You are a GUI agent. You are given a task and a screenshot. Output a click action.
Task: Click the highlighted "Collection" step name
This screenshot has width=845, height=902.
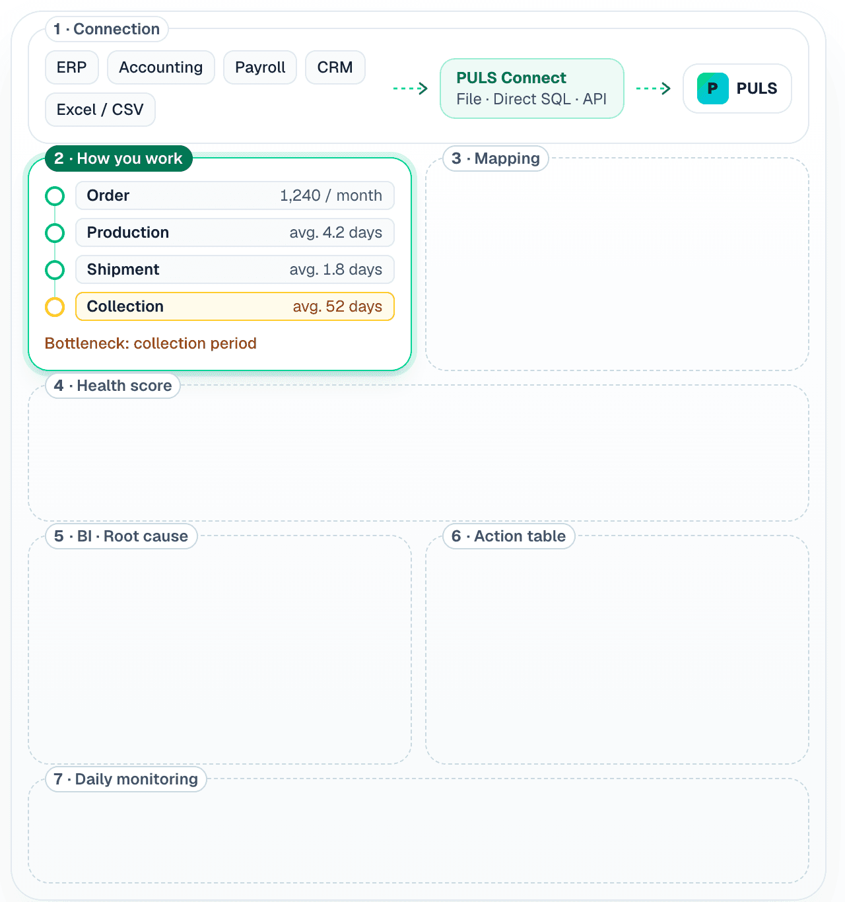tap(125, 306)
